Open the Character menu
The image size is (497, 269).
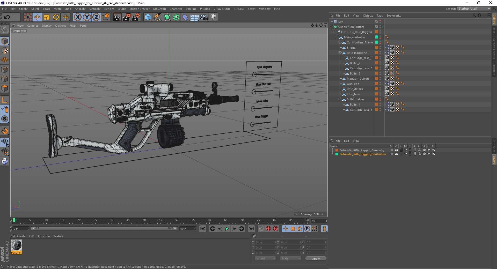176,9
